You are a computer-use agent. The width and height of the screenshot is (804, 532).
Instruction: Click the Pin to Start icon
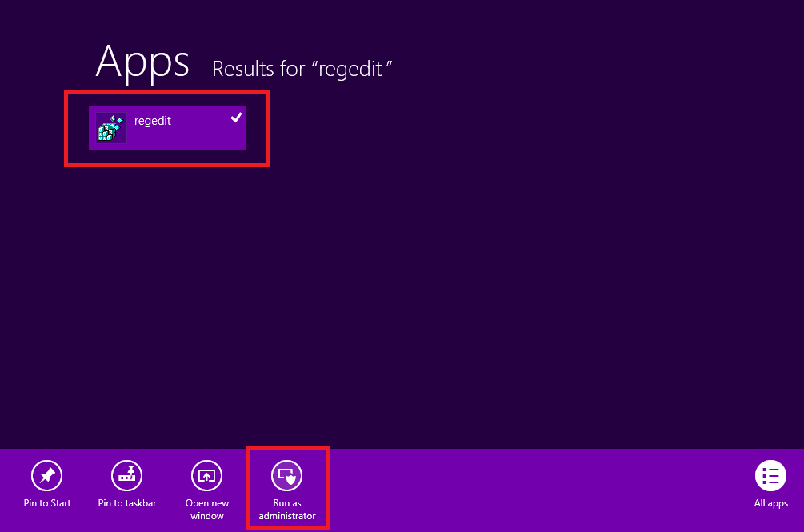click(46, 476)
